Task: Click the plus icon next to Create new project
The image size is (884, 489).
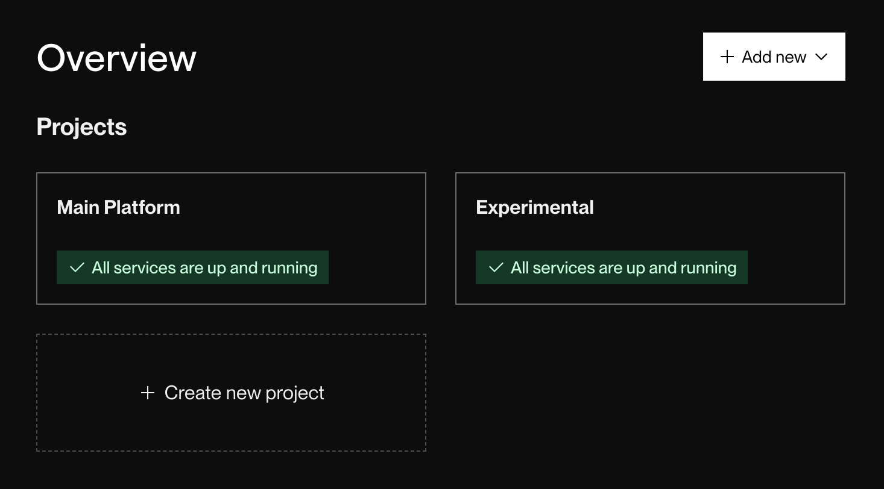Action: point(148,393)
